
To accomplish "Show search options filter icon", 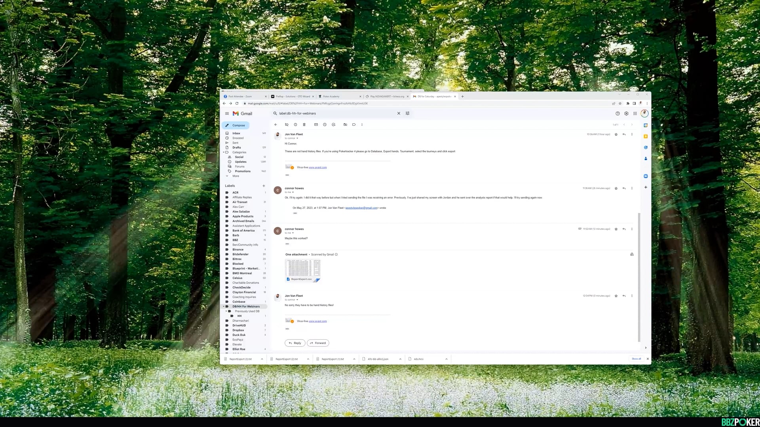I will (x=407, y=113).
